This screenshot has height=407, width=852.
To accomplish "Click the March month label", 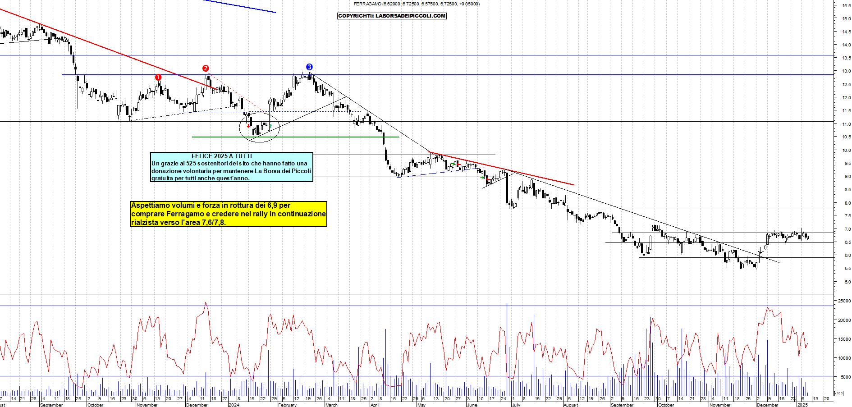I will pyautogui.click(x=331, y=405).
